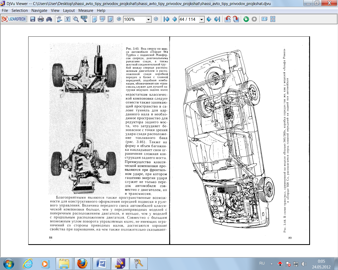Click the gray Forward navigation arrow
338x270 pixels.
click(254, 19)
